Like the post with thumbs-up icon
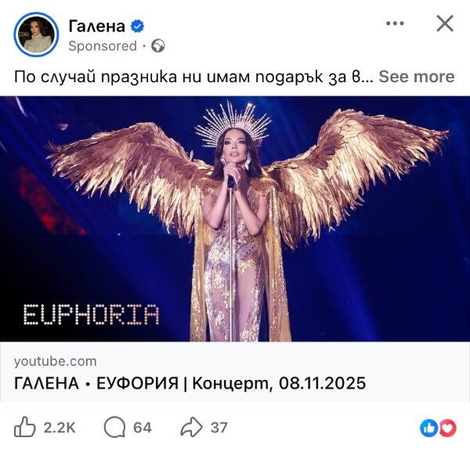Screen dimensions: 470x452 pos(25,427)
